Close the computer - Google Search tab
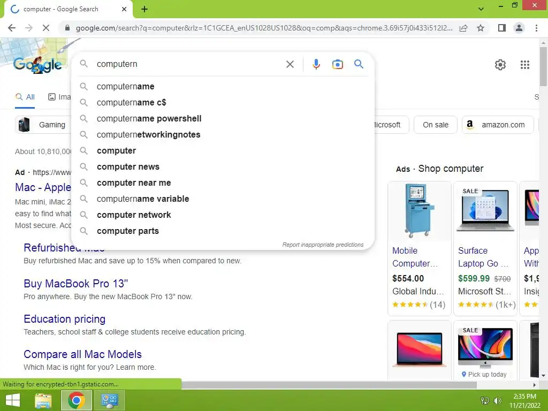Viewport: 548px width, 411px height. click(124, 9)
